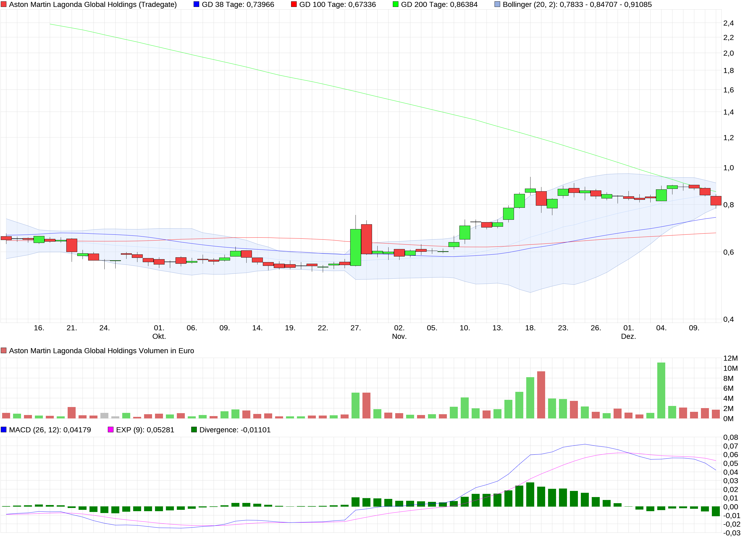Click the Volumen in Euro legend swatch
The height and width of the screenshot is (541, 751).
pos(4,351)
